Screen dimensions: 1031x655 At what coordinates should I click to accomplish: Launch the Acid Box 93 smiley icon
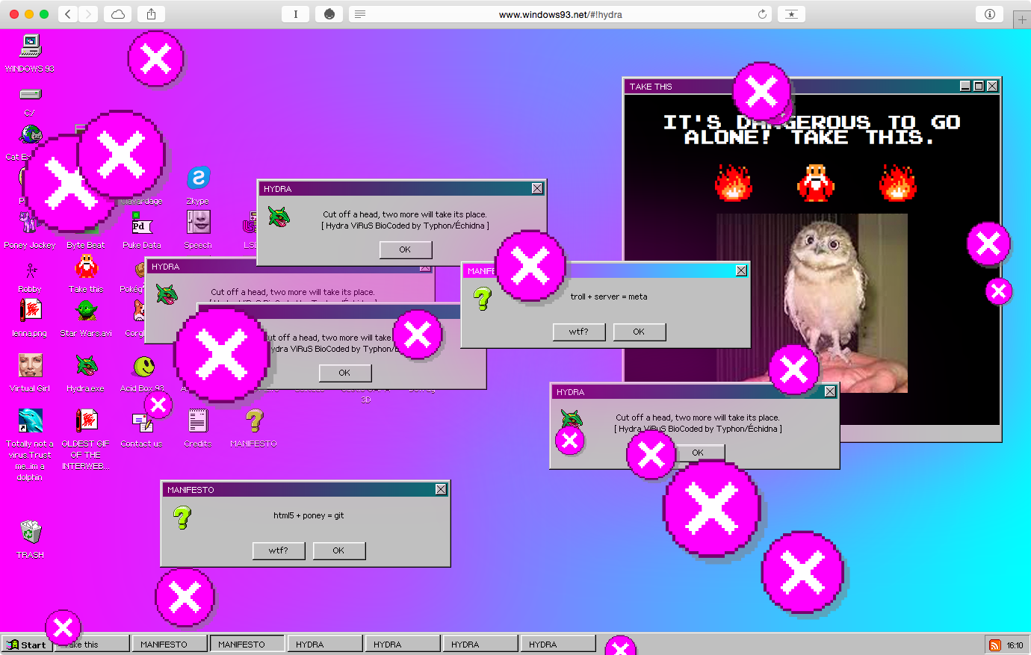(143, 367)
